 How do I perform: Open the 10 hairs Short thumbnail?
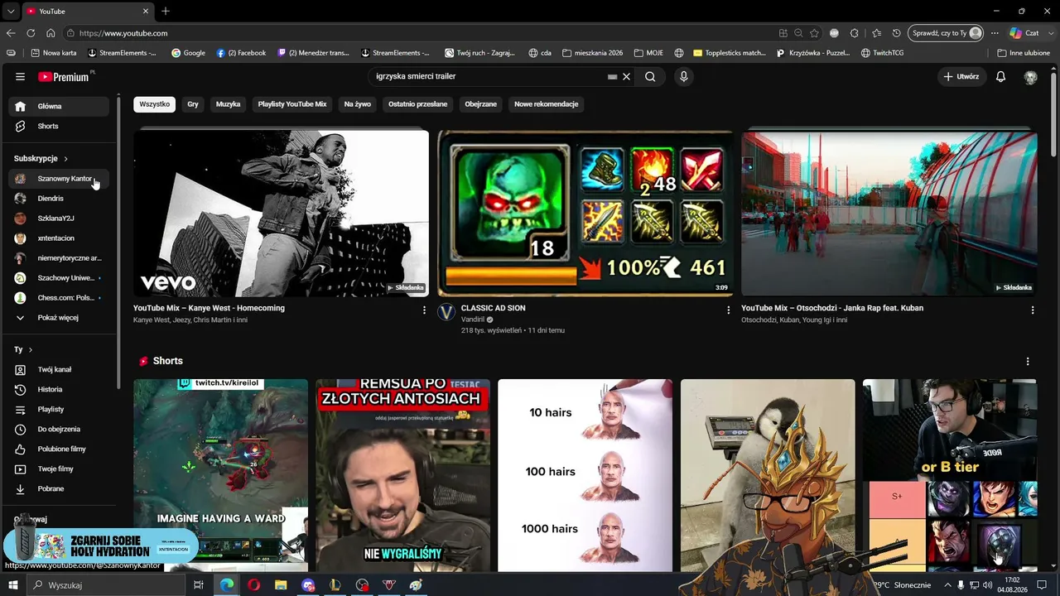pyautogui.click(x=585, y=475)
